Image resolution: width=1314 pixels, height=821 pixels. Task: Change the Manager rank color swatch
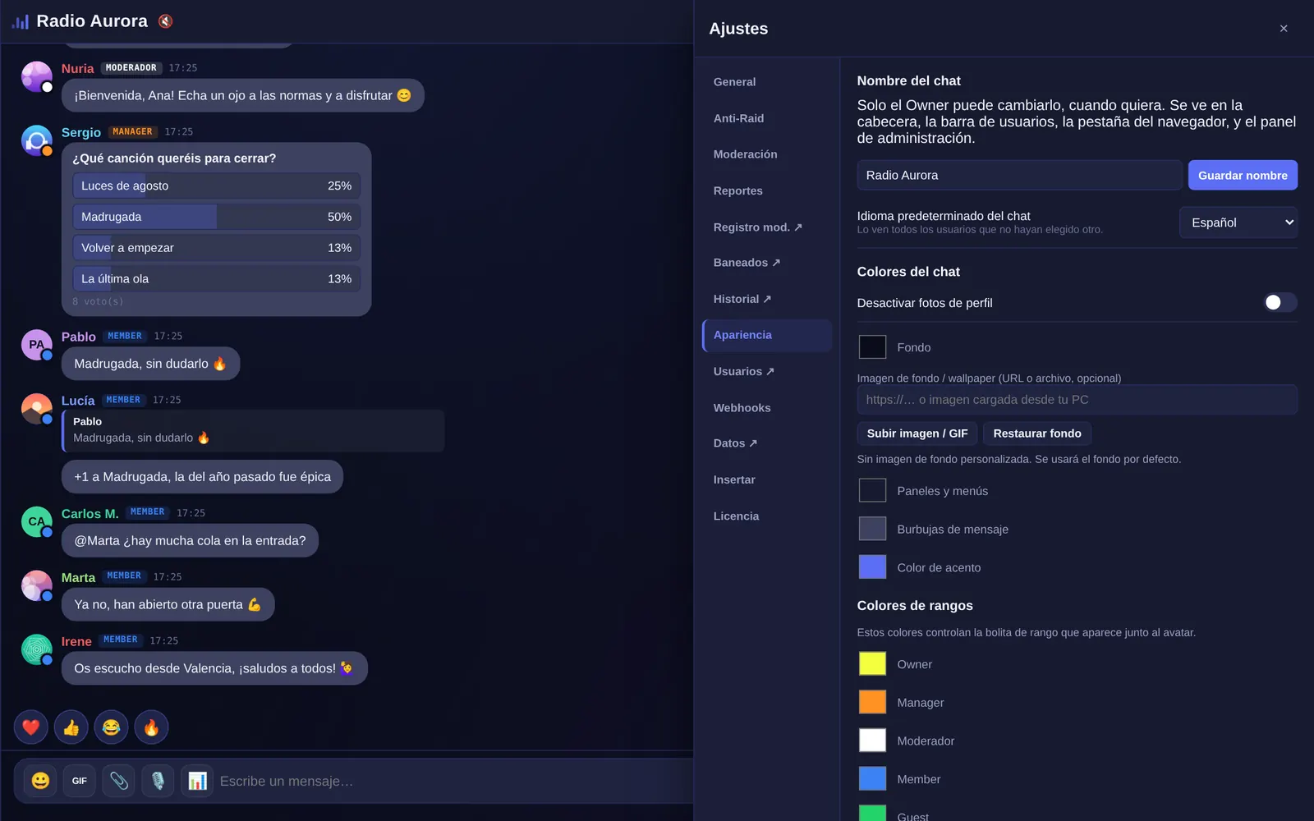tap(872, 702)
